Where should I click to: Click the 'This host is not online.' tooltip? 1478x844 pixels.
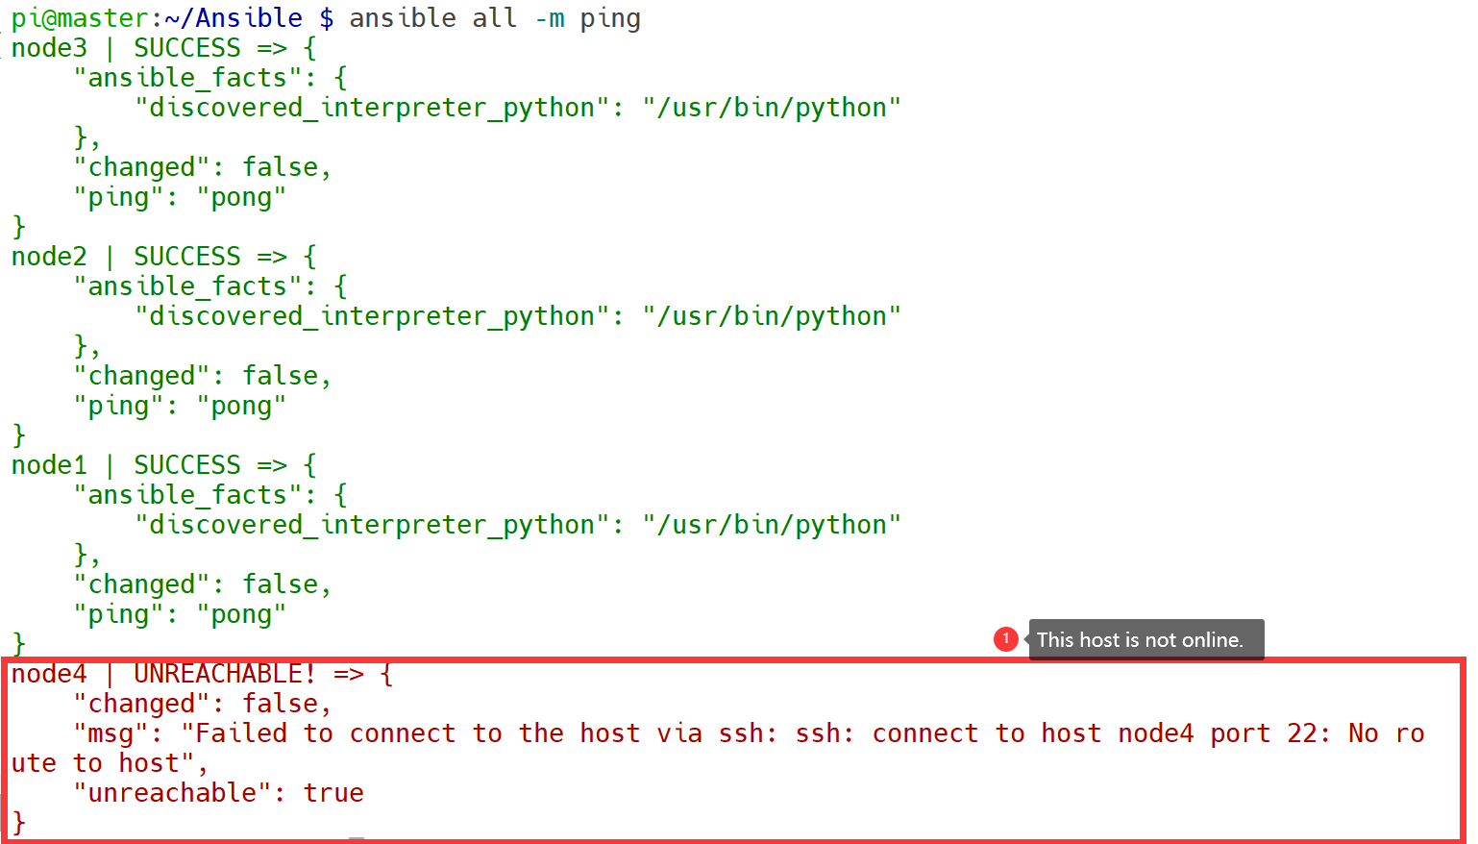tap(1145, 640)
